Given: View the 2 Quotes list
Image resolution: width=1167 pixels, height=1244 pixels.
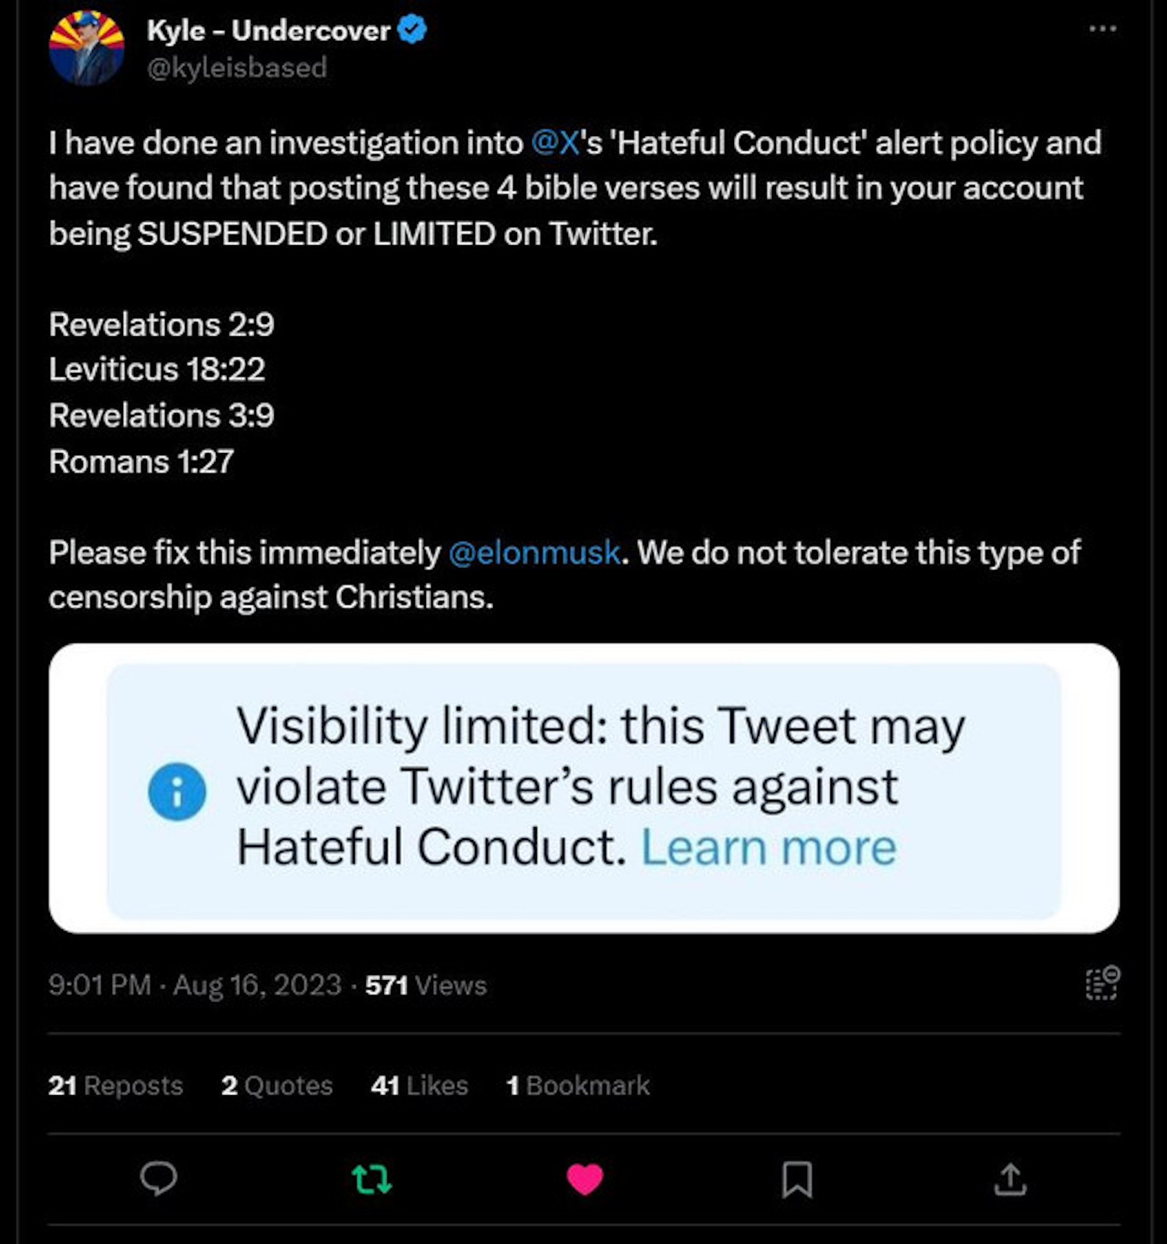Looking at the screenshot, I should (x=277, y=1086).
